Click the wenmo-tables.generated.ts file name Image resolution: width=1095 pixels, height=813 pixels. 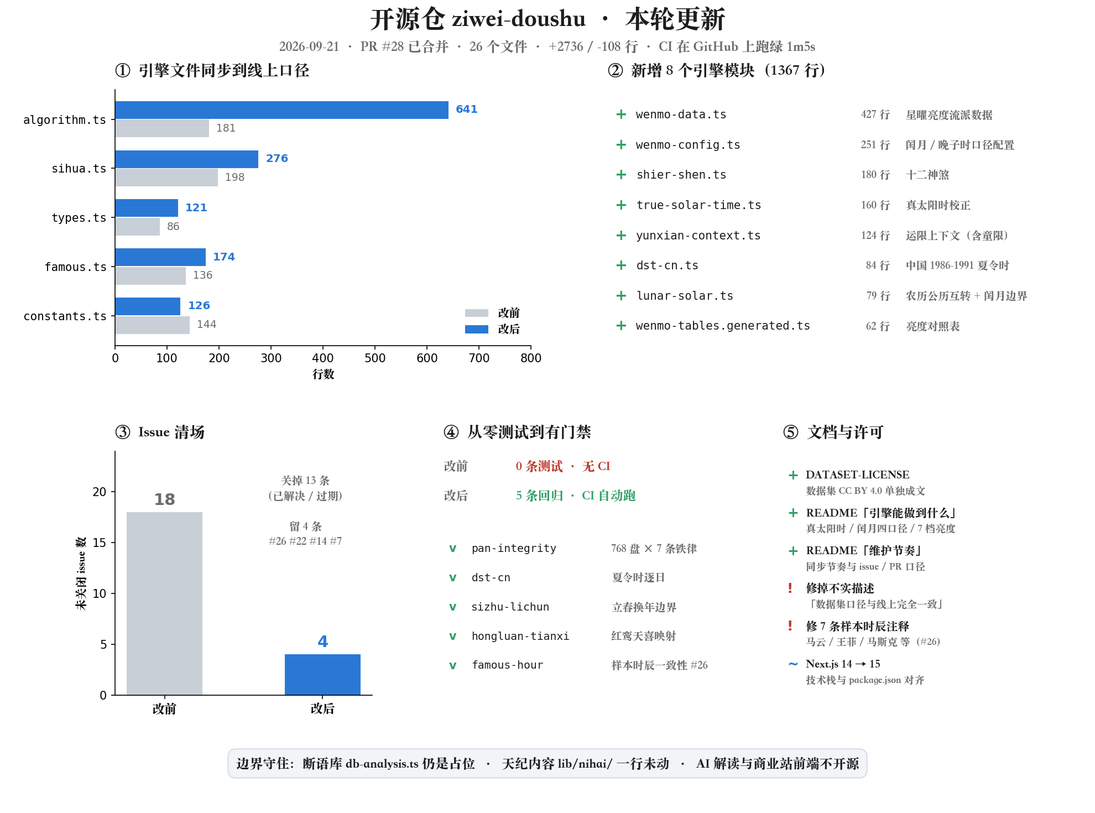[723, 326]
